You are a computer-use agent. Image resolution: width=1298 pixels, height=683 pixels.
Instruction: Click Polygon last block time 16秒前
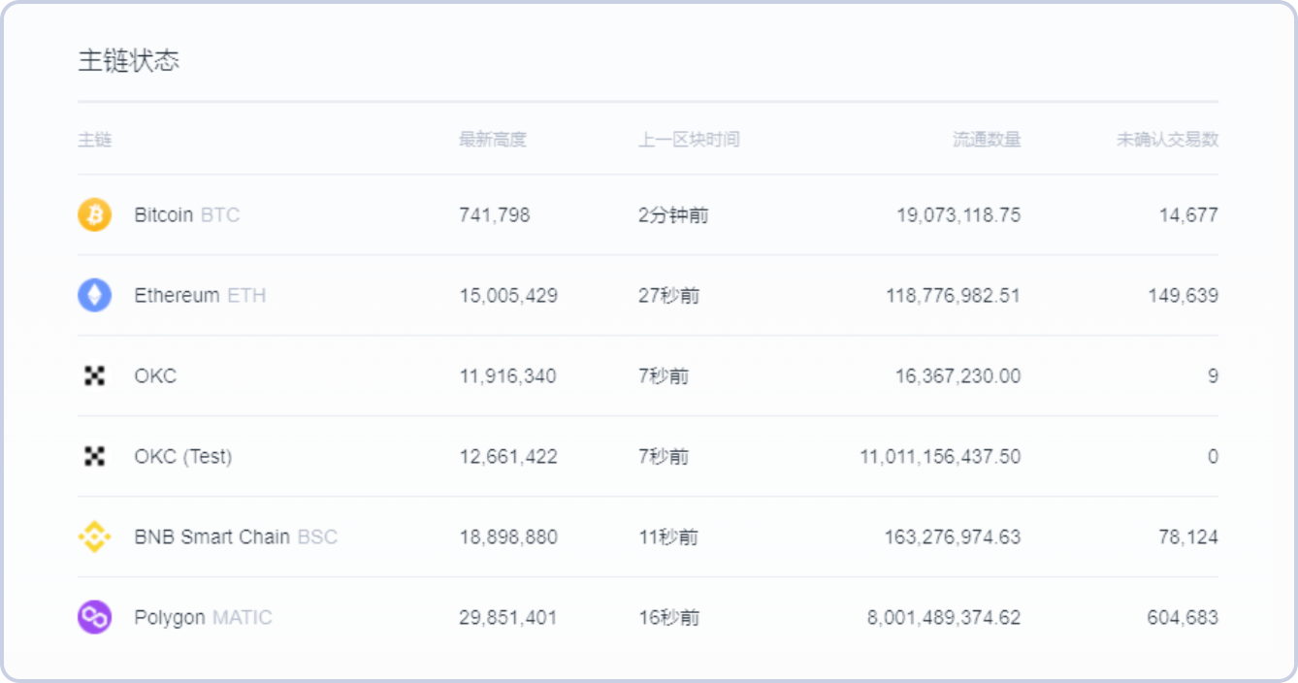point(668,617)
